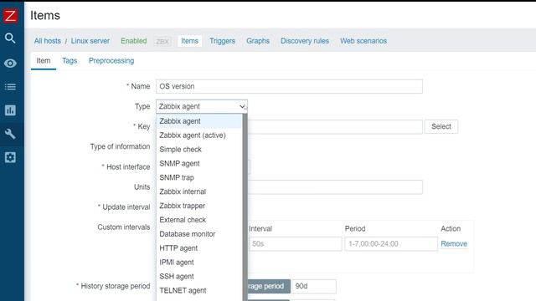Screen dimensions: 536x301
Task: Open the Graphs host tab
Action: pos(258,41)
